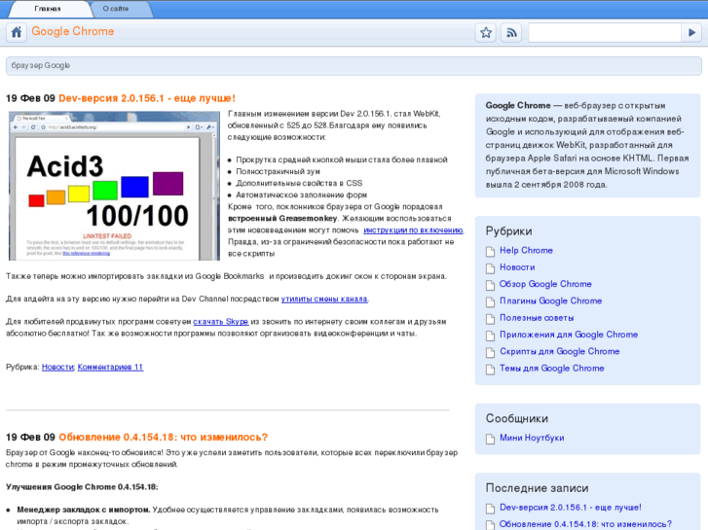The height and width of the screenshot is (530, 708).
Task: Click bullet text Дополнительные свойства в CSS
Action: tap(299, 183)
